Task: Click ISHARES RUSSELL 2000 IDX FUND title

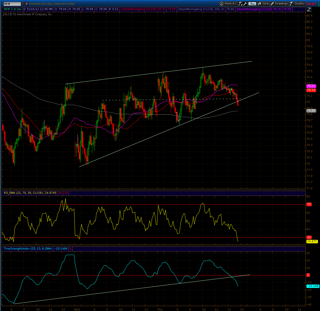Action: tap(52, 4)
